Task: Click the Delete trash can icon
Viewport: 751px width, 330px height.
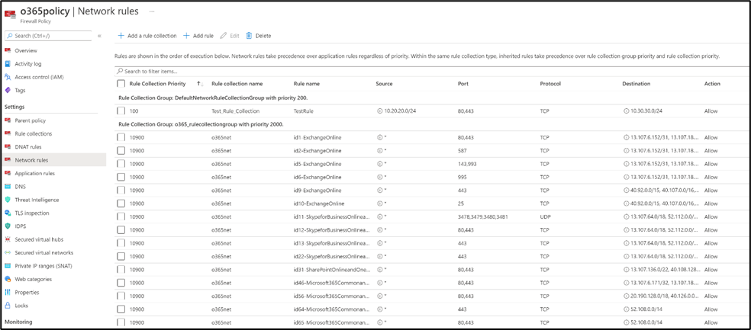Action: tap(249, 36)
